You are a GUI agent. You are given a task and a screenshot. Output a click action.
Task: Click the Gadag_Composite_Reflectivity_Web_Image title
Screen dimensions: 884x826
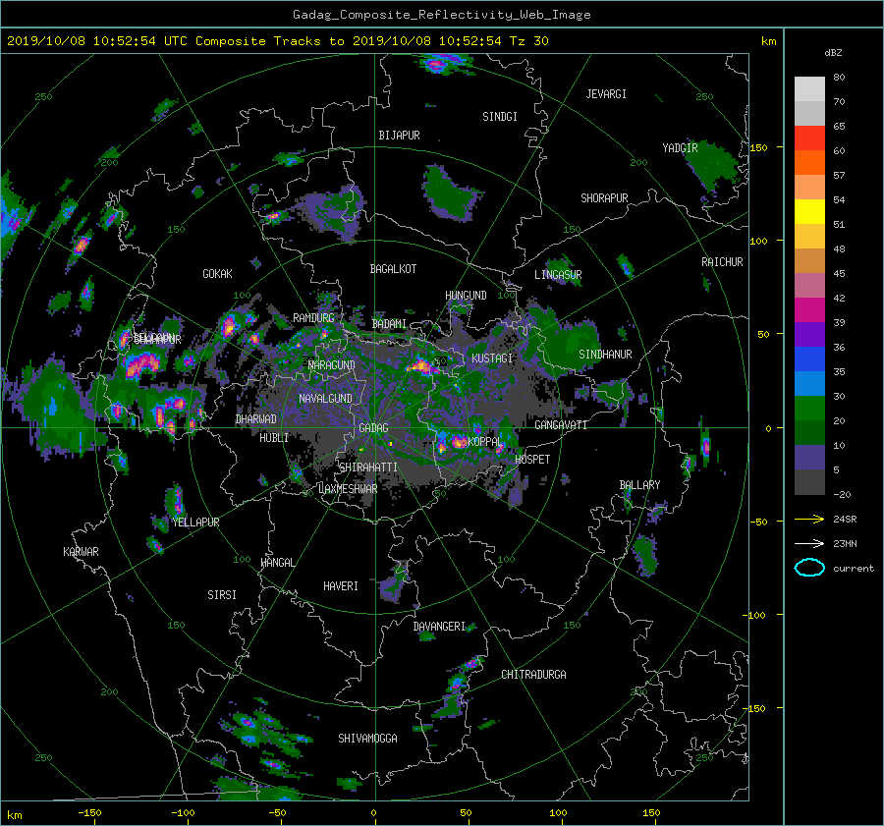tap(441, 15)
